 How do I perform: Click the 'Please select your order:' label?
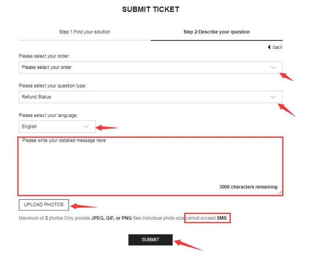[x=44, y=56]
